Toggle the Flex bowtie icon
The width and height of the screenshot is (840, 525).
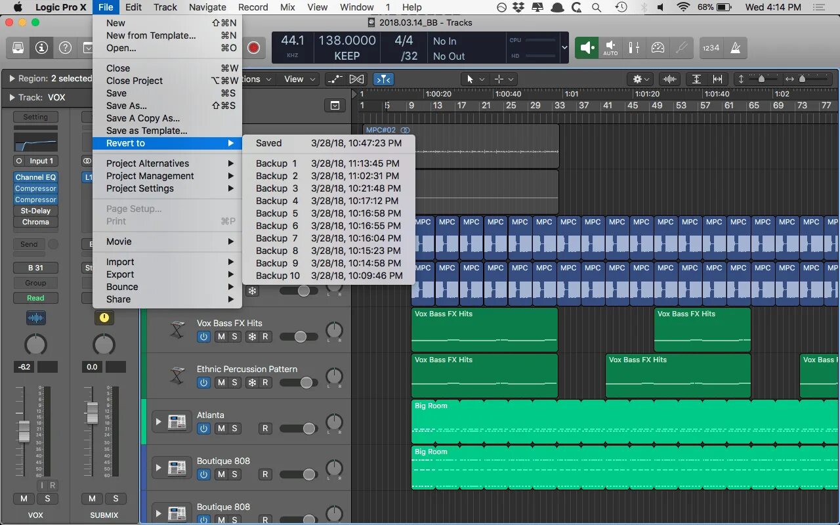click(356, 79)
